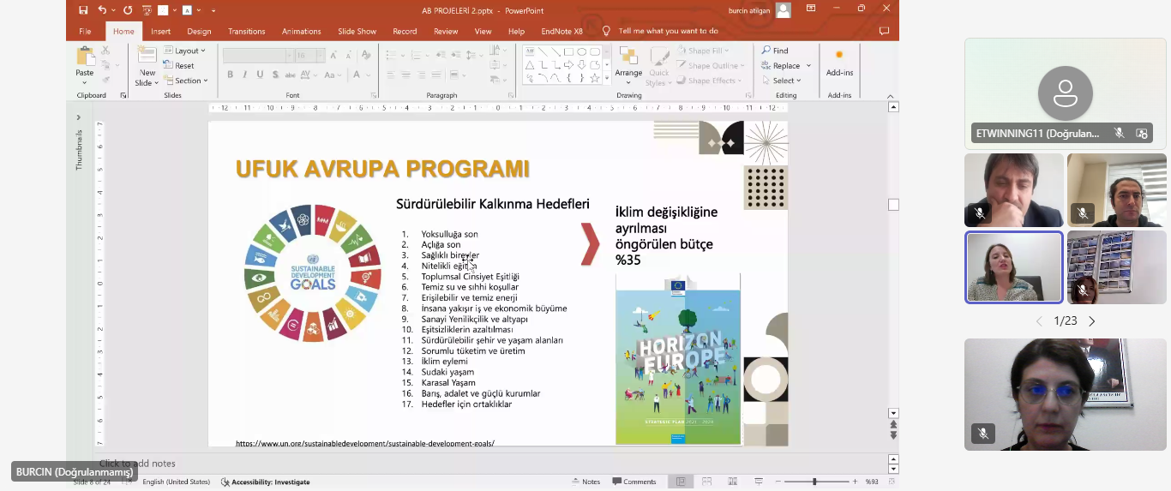Start Slide Show from status bar
Image resolution: width=1171 pixels, height=491 pixels.
tap(760, 482)
